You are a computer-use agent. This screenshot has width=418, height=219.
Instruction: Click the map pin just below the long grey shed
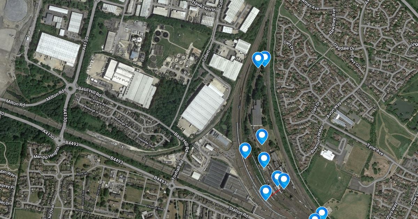click(x=262, y=136)
